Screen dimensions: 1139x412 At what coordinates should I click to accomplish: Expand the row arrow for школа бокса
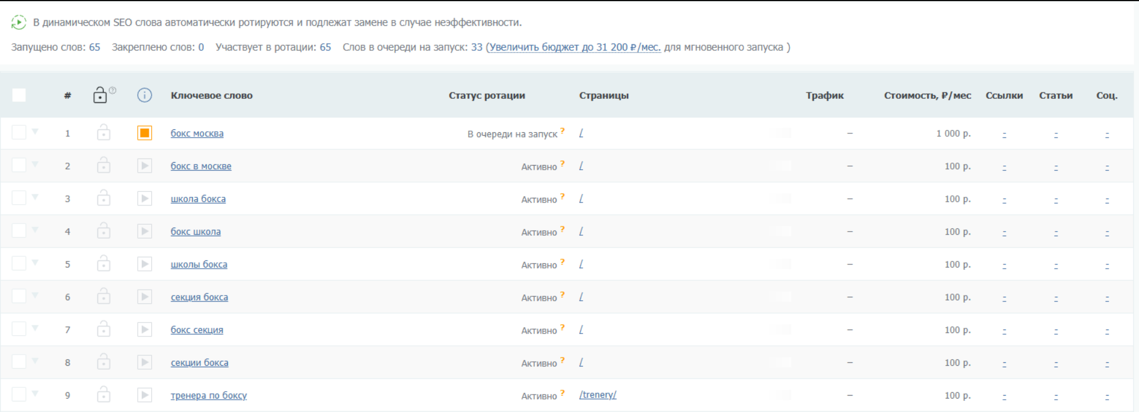[x=35, y=197]
